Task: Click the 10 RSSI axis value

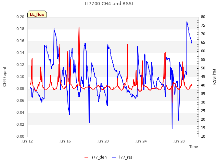Action: [x=203, y=136]
